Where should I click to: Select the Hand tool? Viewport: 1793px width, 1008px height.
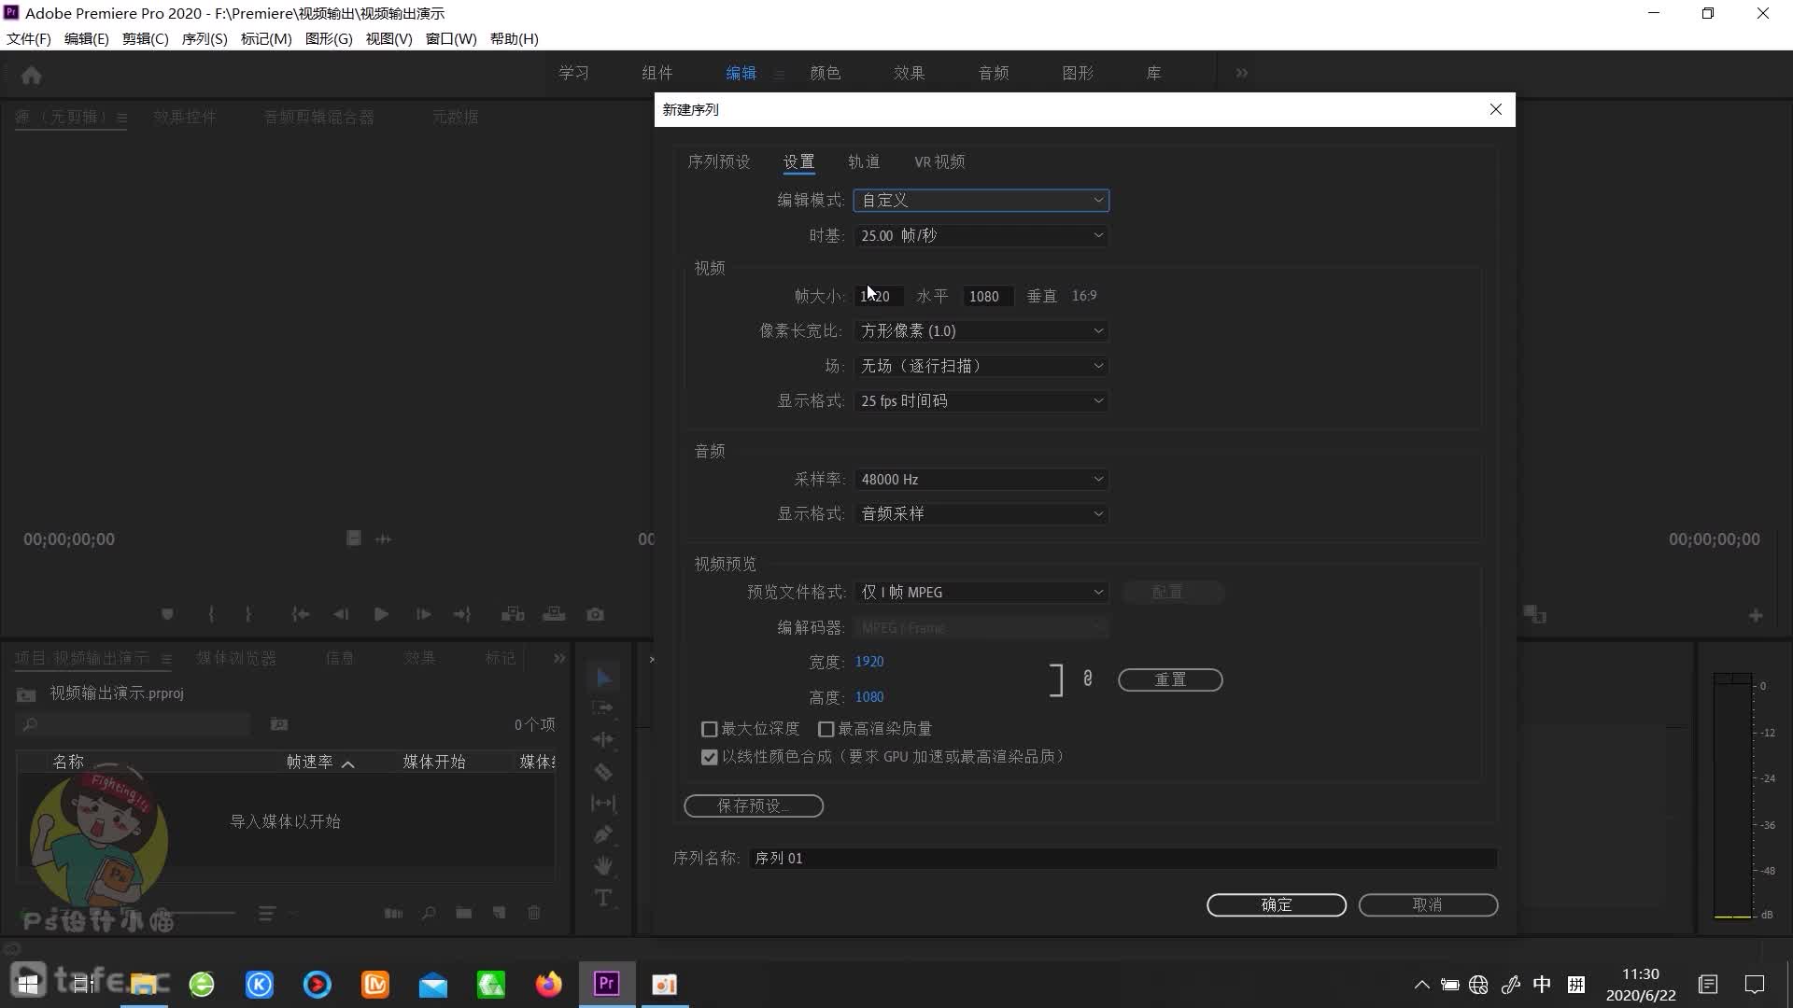pos(603,866)
